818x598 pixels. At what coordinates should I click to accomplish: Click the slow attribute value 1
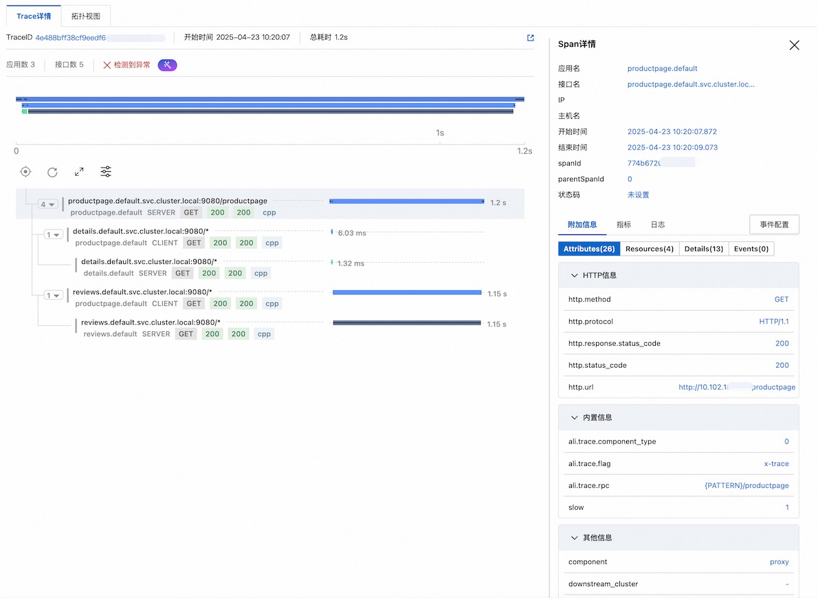click(x=786, y=507)
